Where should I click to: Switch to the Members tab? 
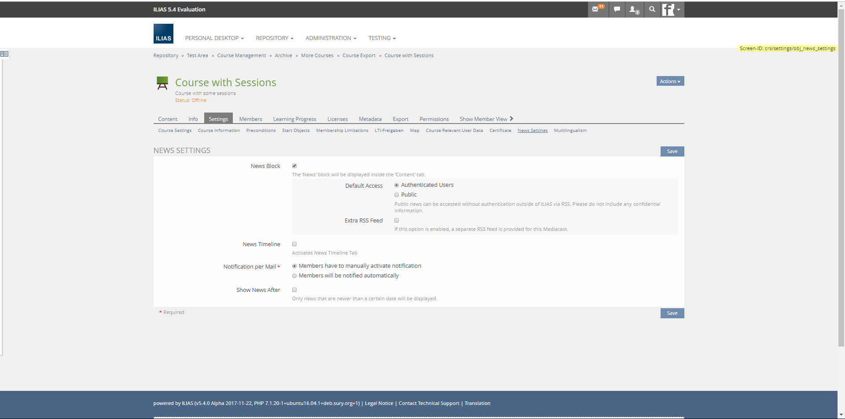point(250,119)
